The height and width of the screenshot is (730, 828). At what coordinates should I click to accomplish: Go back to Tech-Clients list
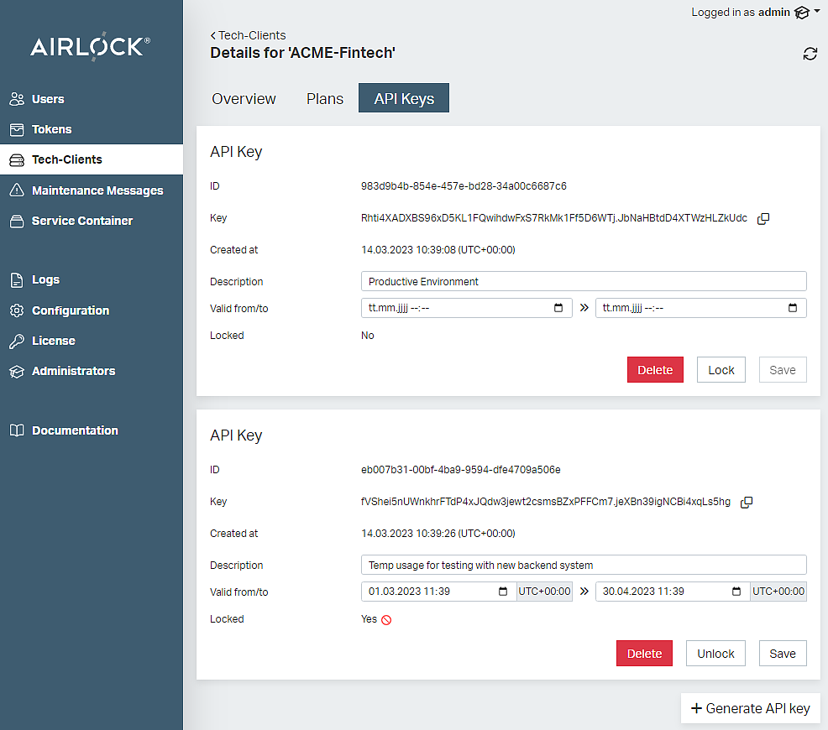click(248, 35)
